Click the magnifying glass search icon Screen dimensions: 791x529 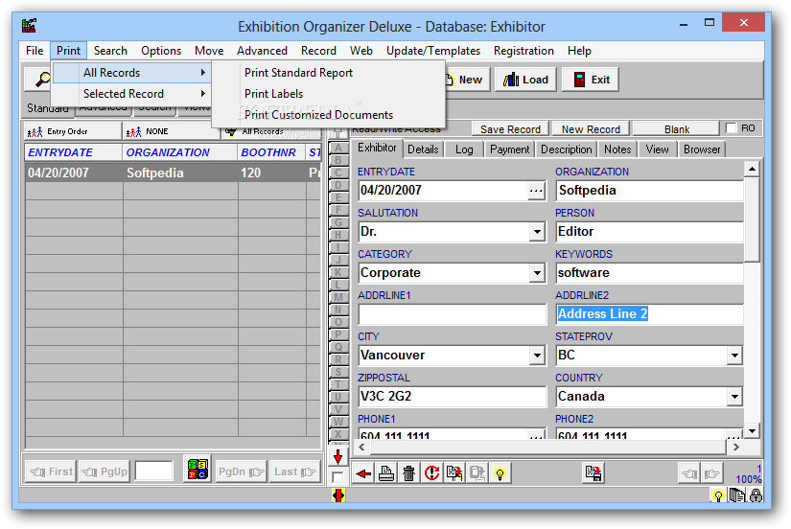[42, 80]
